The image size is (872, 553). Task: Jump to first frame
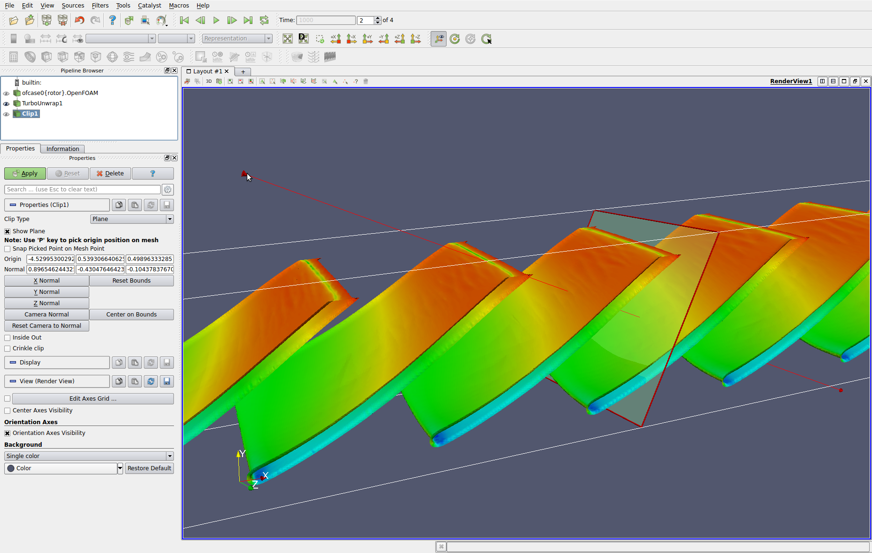tap(184, 20)
